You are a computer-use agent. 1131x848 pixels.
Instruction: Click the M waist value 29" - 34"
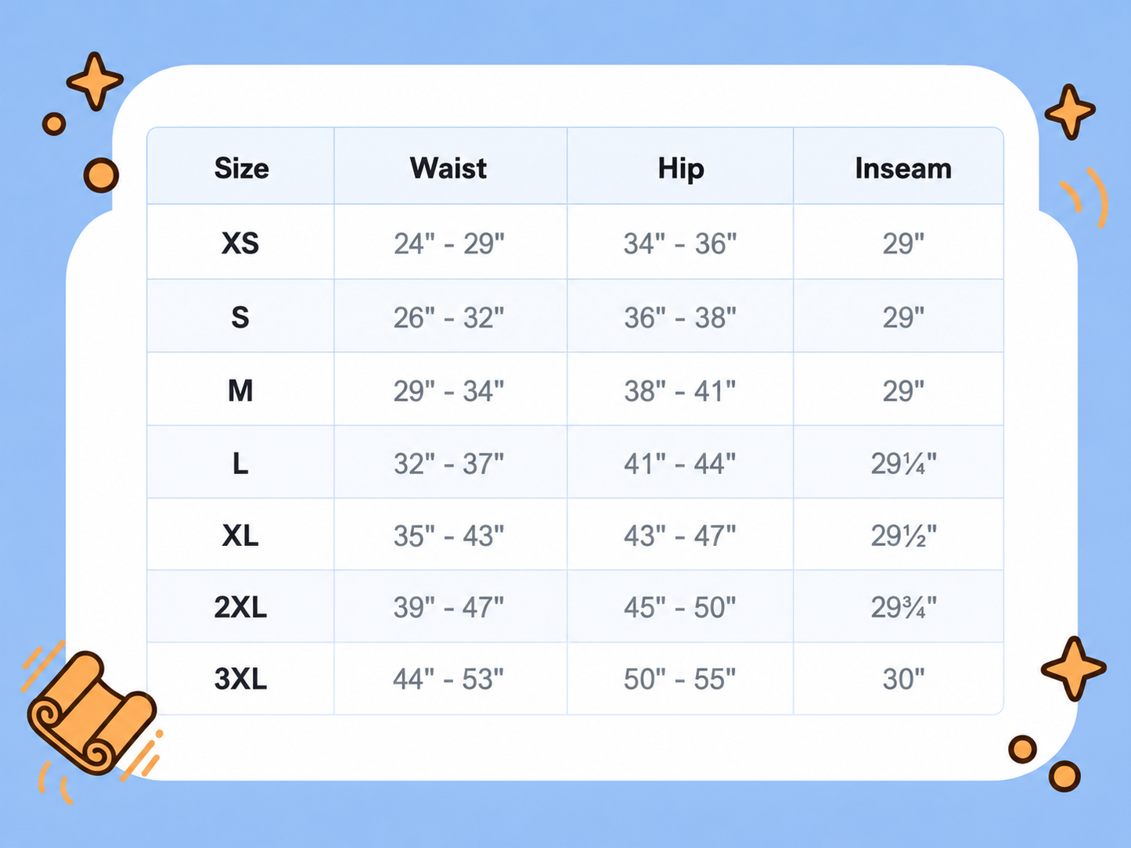click(x=448, y=390)
